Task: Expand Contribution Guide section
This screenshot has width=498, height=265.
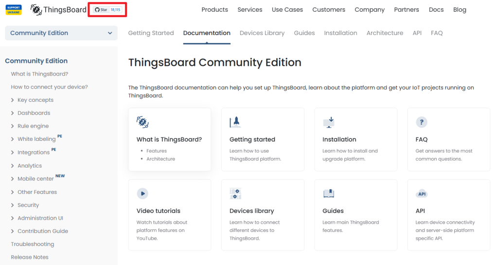Action: tap(12, 231)
